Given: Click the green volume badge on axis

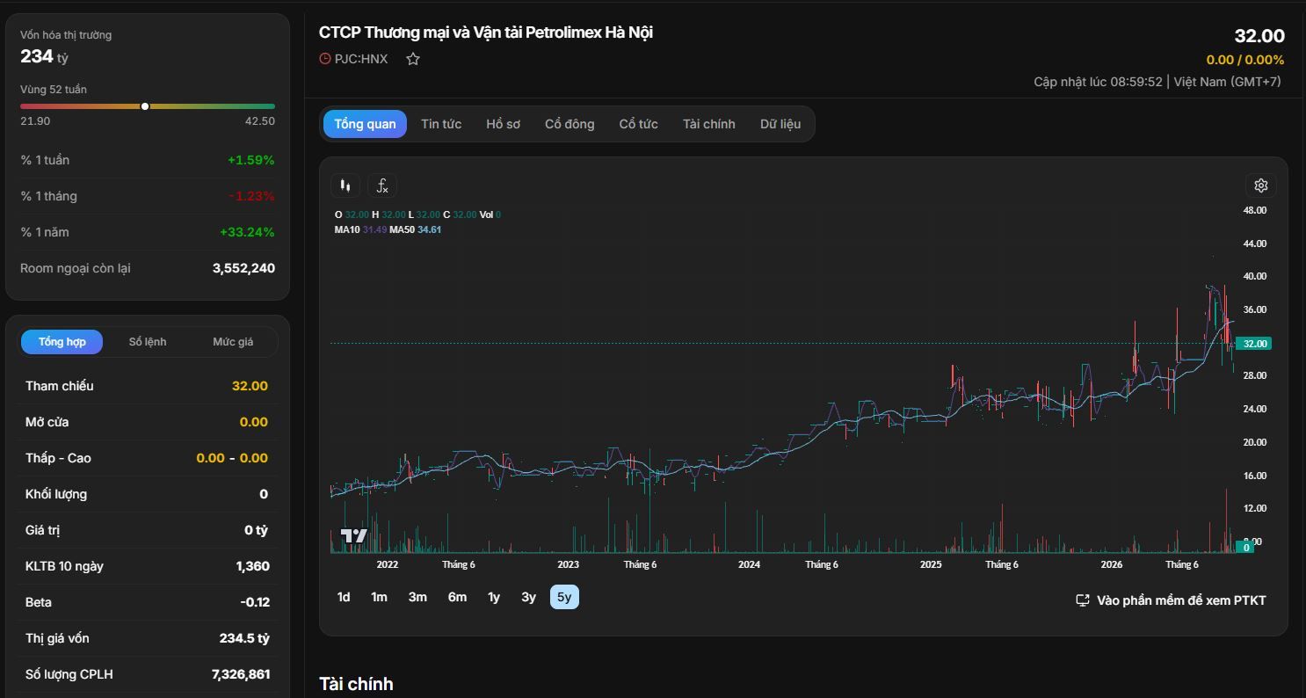Looking at the screenshot, I should pyautogui.click(x=1245, y=548).
